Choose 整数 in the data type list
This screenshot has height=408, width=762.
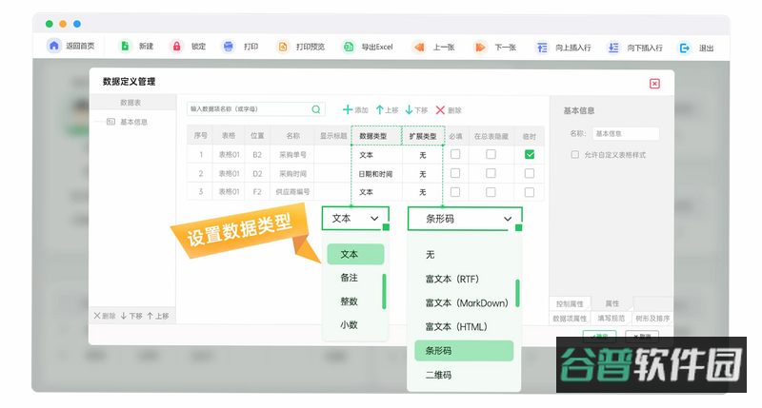click(x=349, y=301)
